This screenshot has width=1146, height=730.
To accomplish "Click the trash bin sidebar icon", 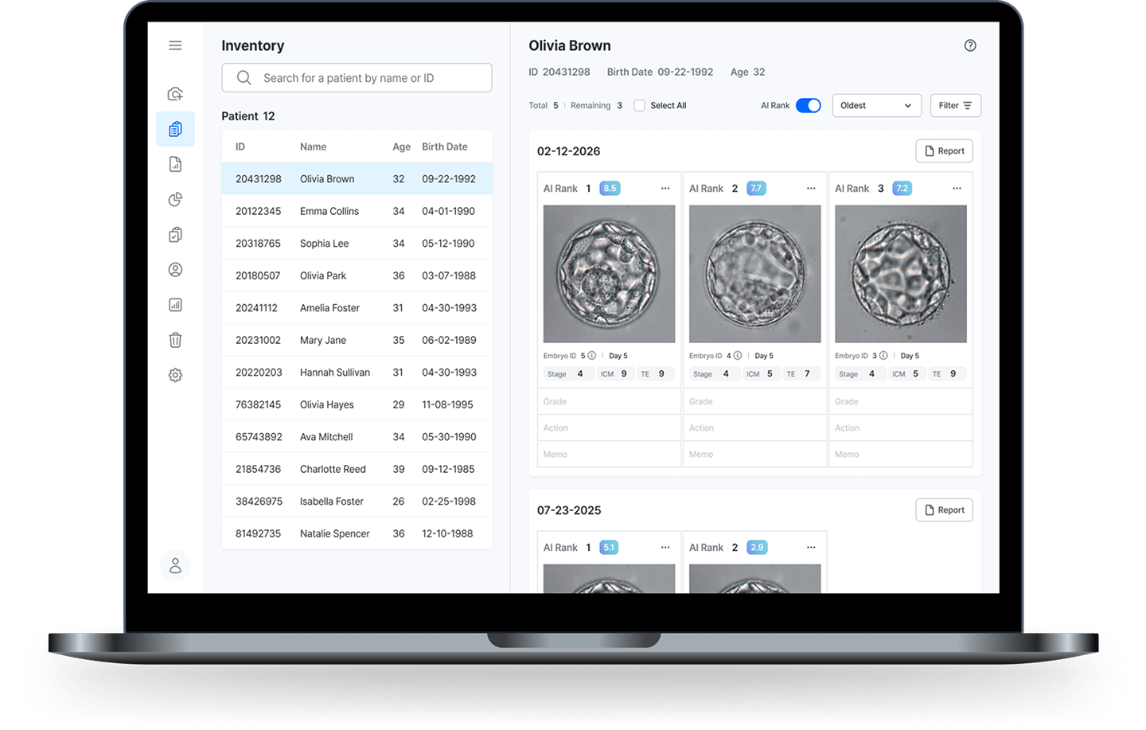I will [175, 340].
